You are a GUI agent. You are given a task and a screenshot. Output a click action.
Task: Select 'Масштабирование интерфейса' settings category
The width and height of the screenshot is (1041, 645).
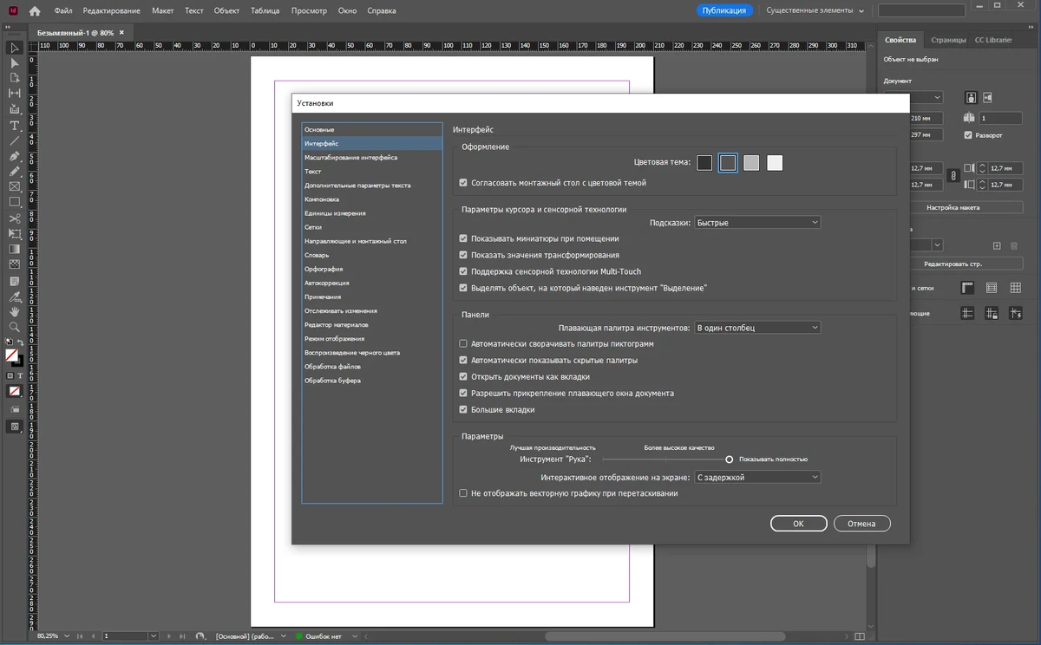371,158
